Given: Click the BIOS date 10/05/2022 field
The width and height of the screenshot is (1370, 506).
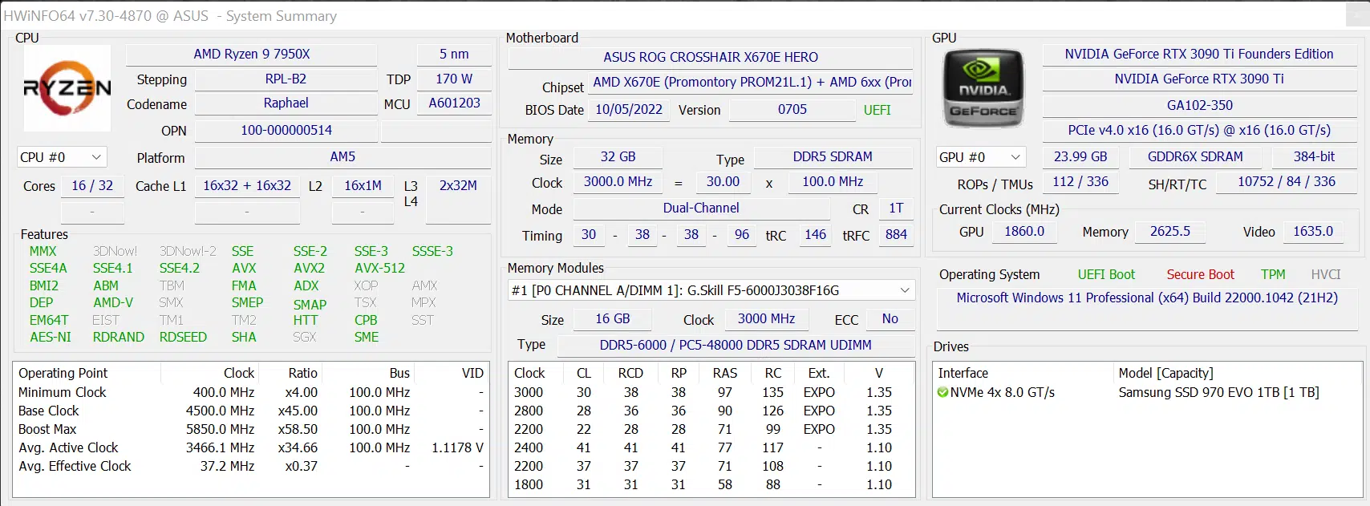Looking at the screenshot, I should click(x=629, y=111).
